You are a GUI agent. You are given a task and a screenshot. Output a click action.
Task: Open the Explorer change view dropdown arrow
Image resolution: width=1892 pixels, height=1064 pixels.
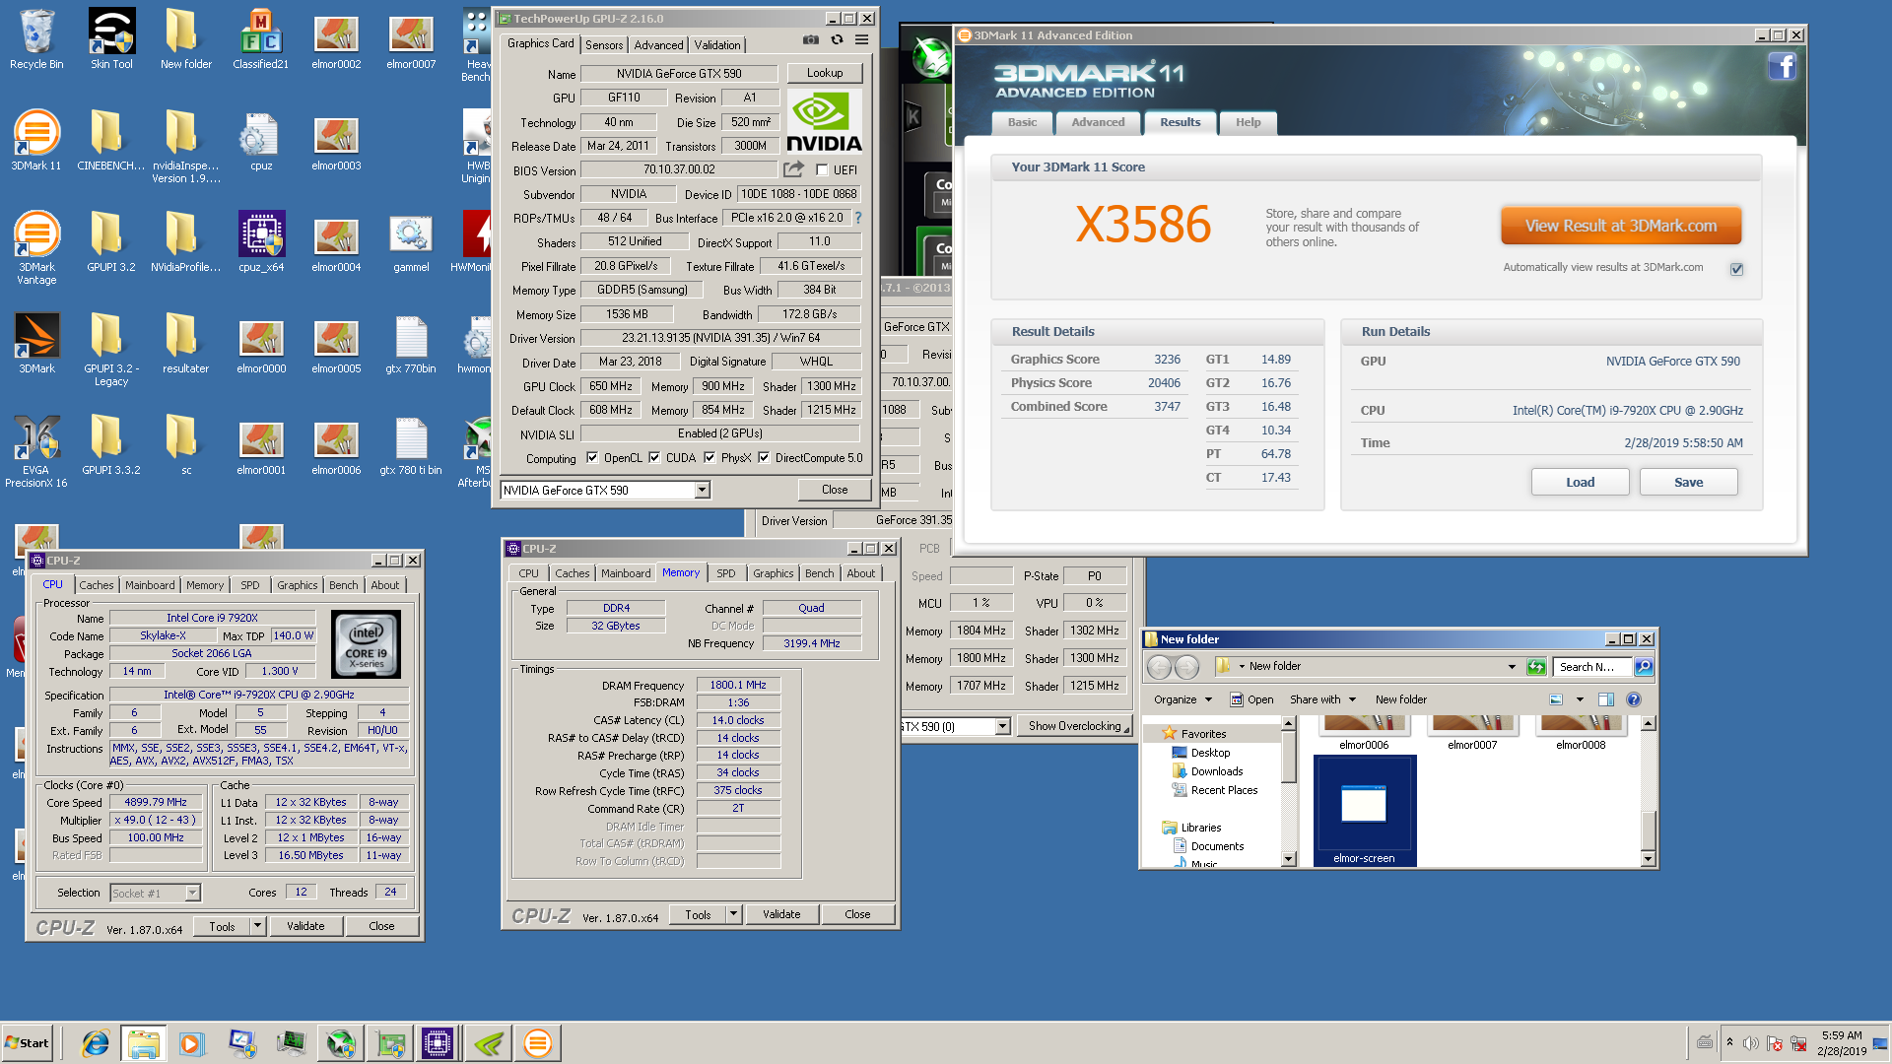pyautogui.click(x=1580, y=699)
